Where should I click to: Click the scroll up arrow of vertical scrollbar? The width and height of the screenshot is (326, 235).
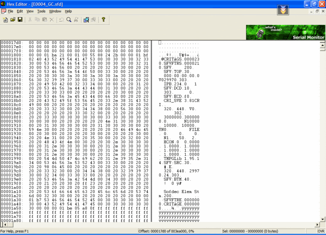(322, 43)
